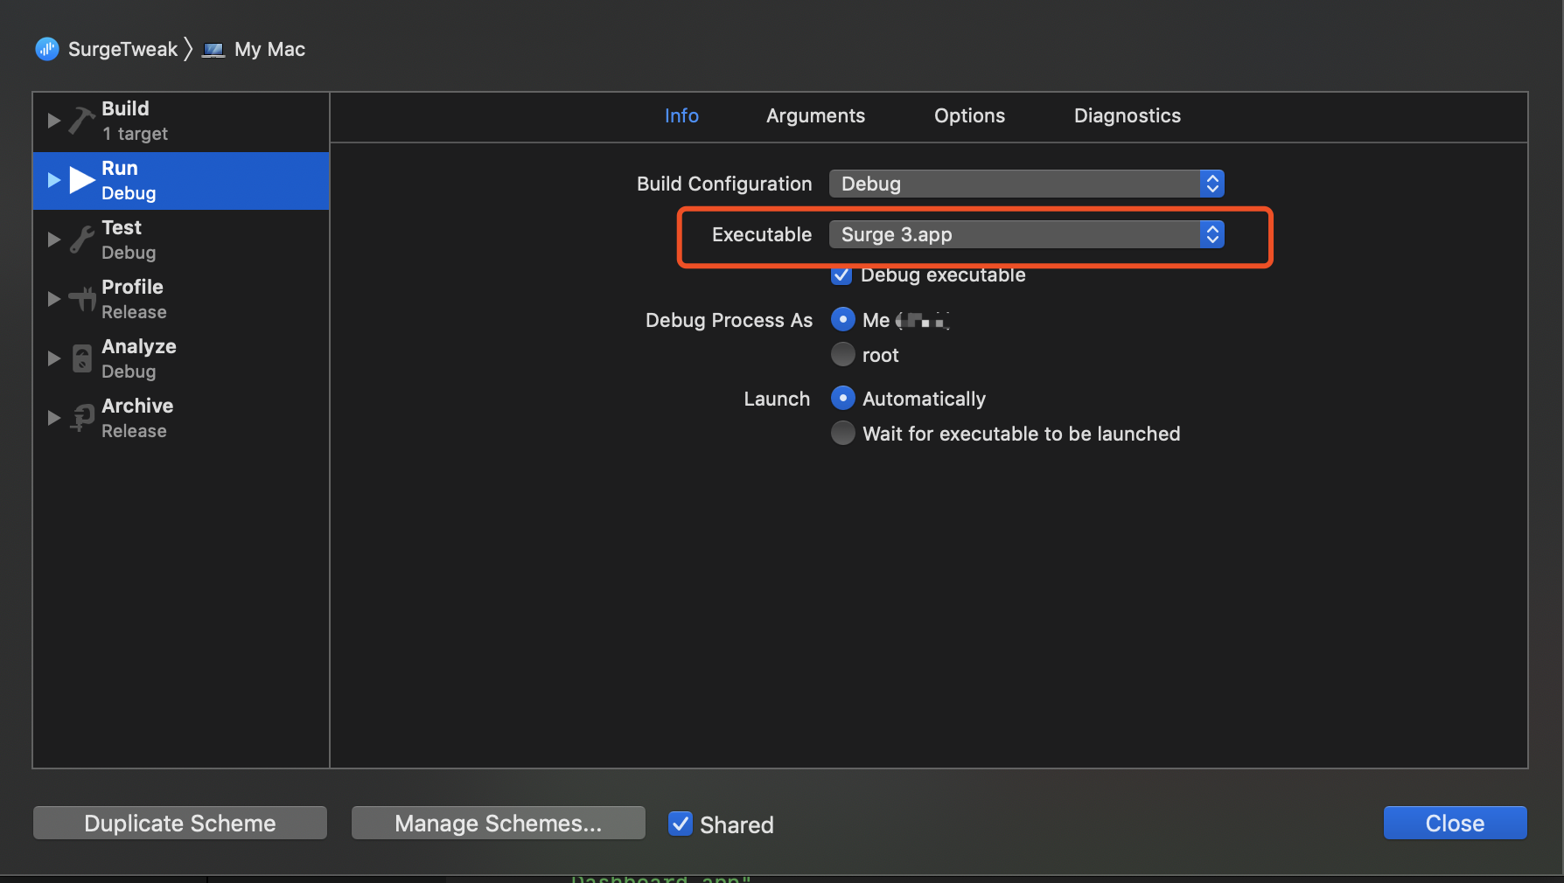Click the '1 target' subtitle under Build
The image size is (1564, 883).
pos(135,134)
